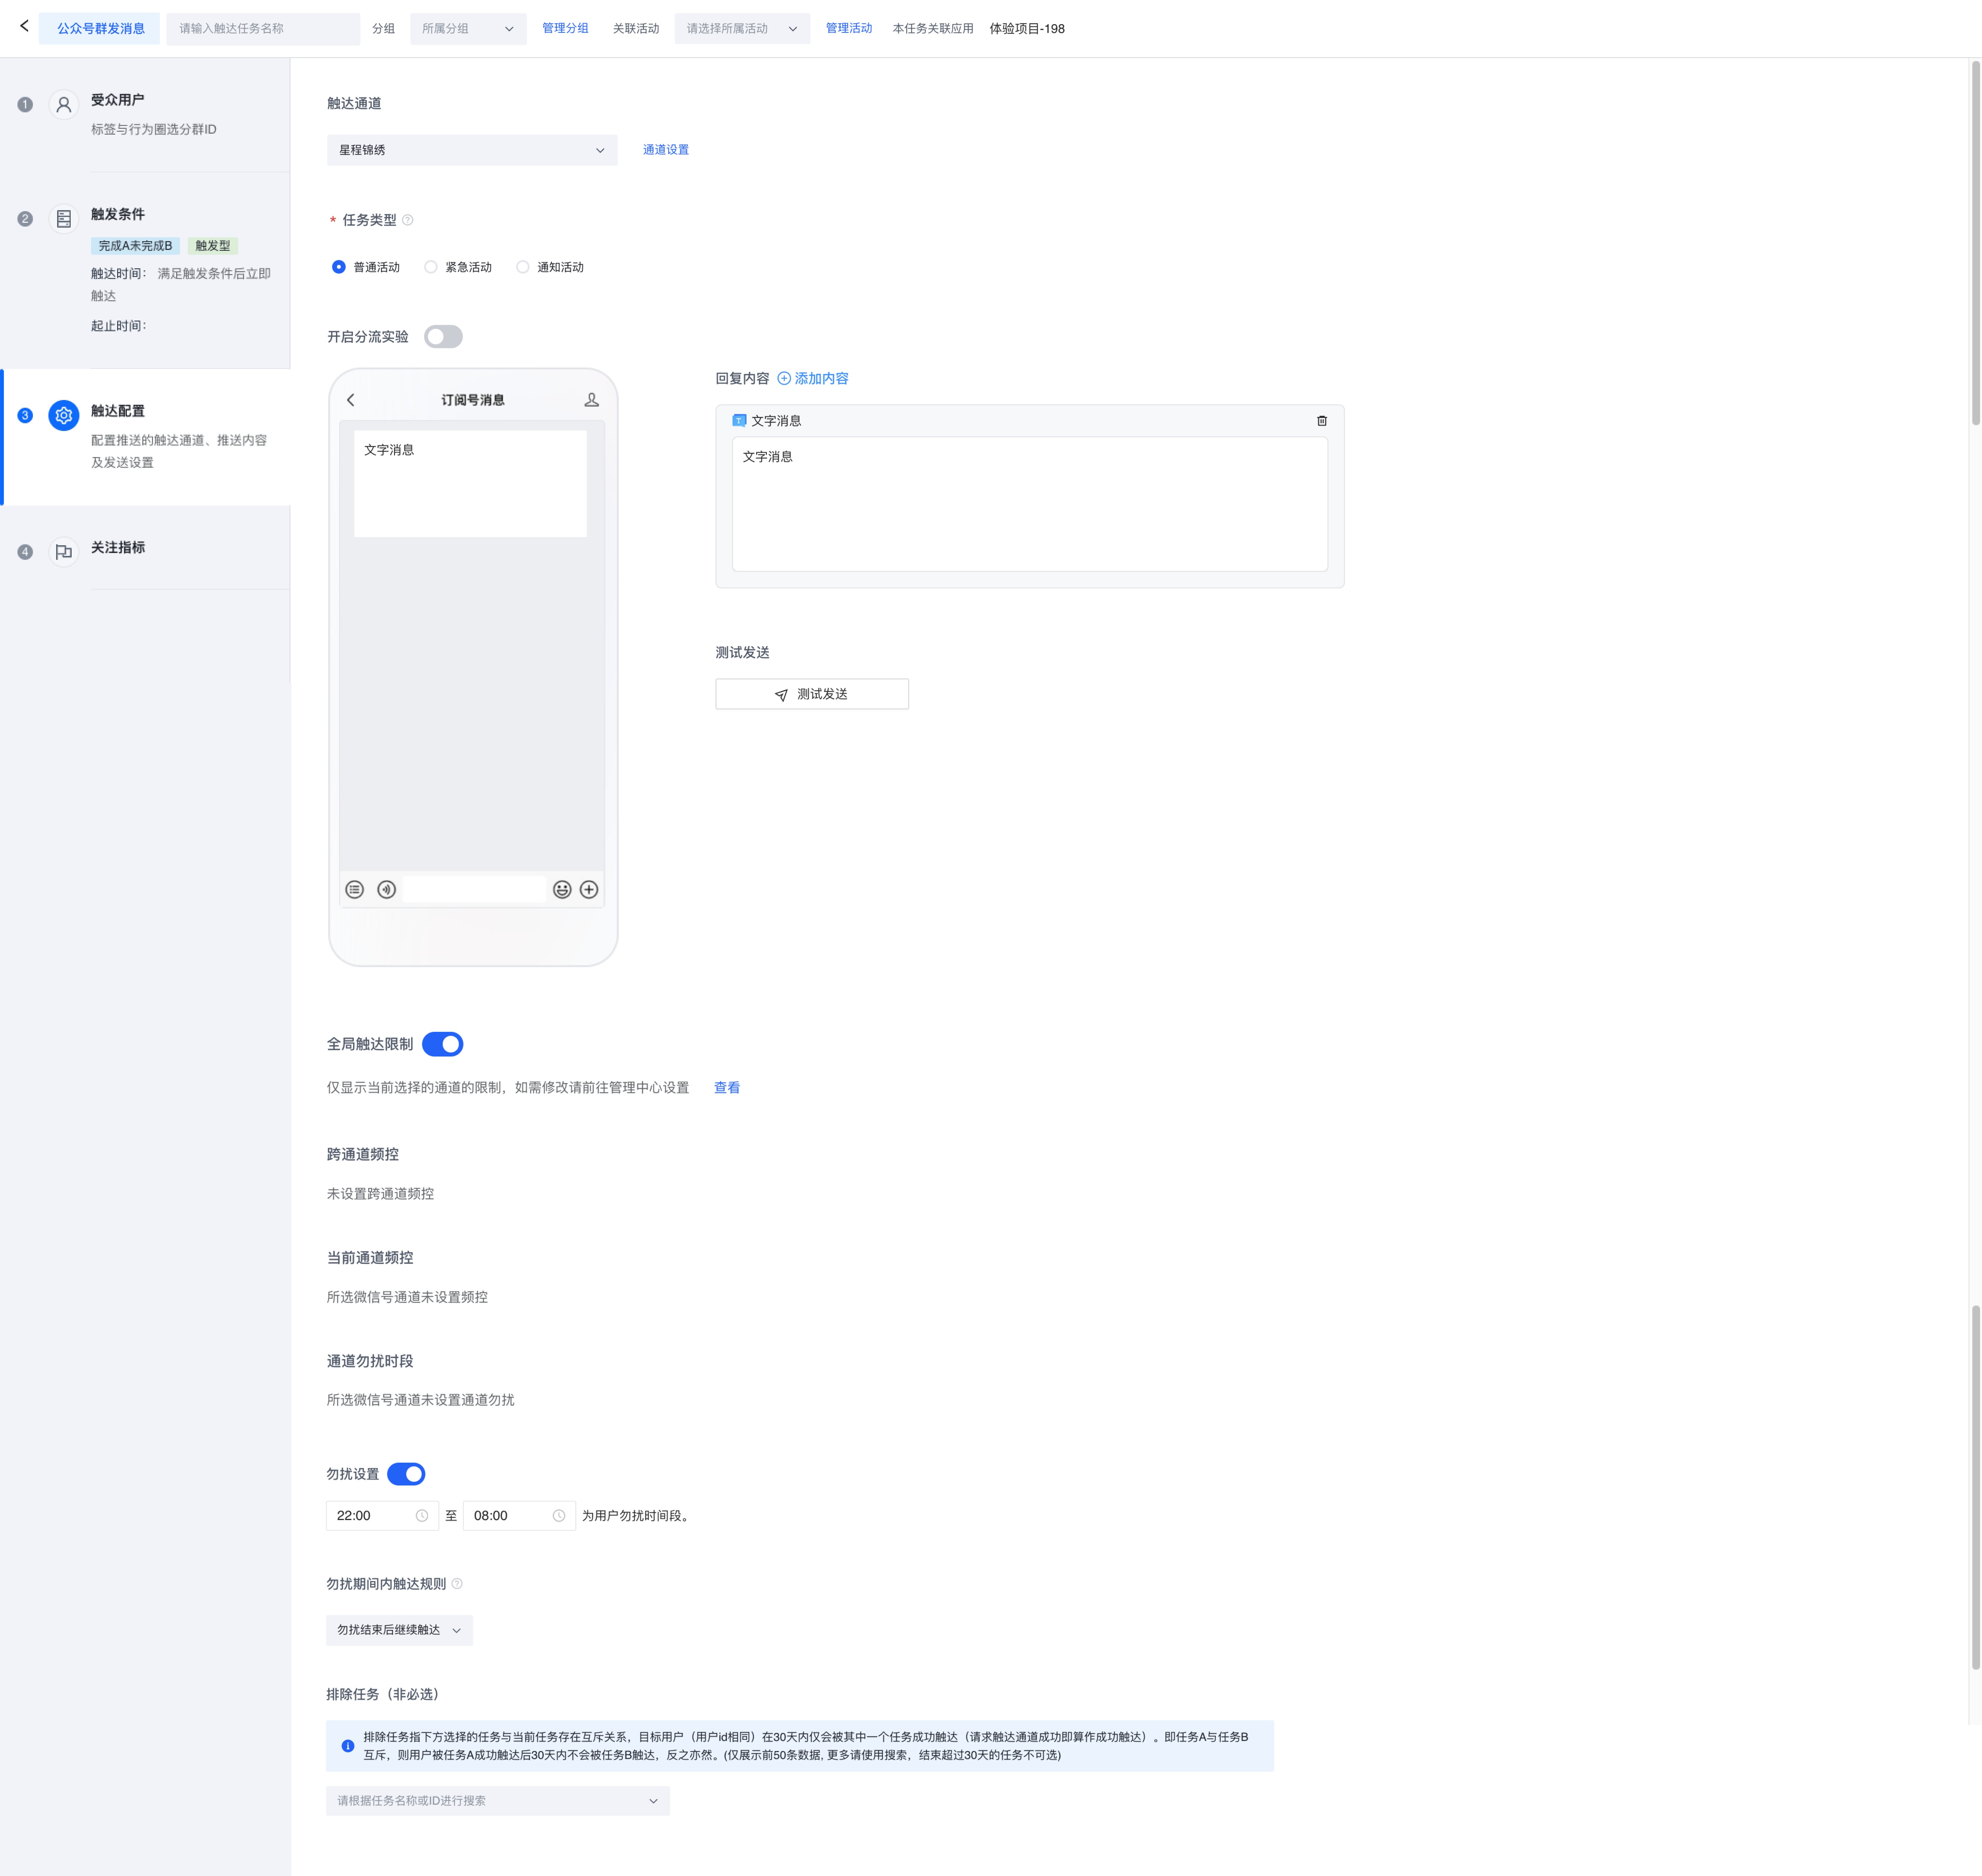Select the 紧急活动 radio option

pos(431,267)
